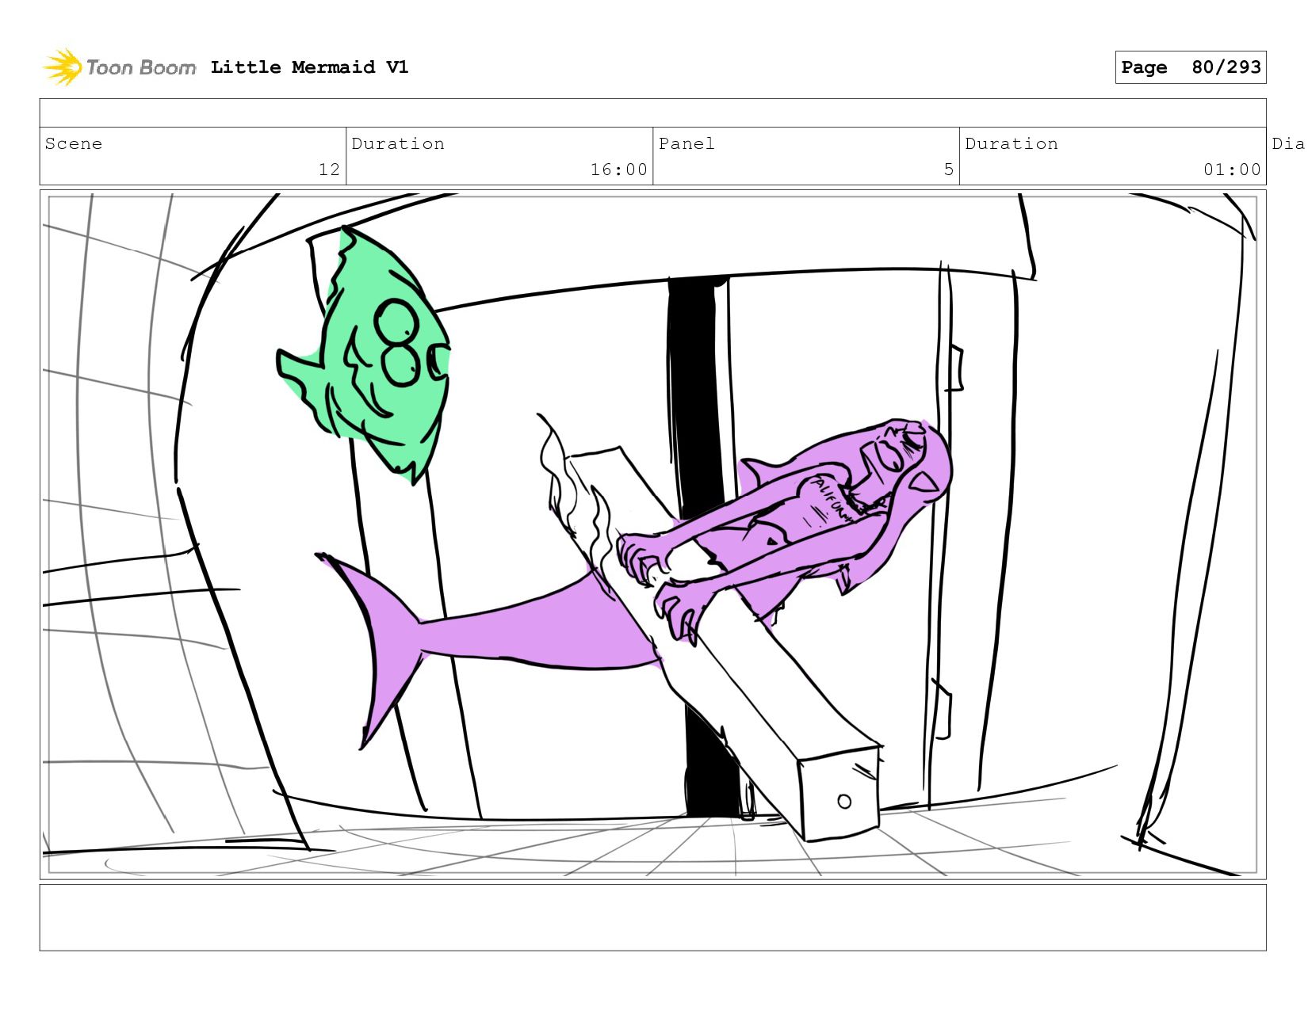Viewport: 1308px width, 1010px height.
Task: Click the 'Panel' header label
Action: (687, 143)
